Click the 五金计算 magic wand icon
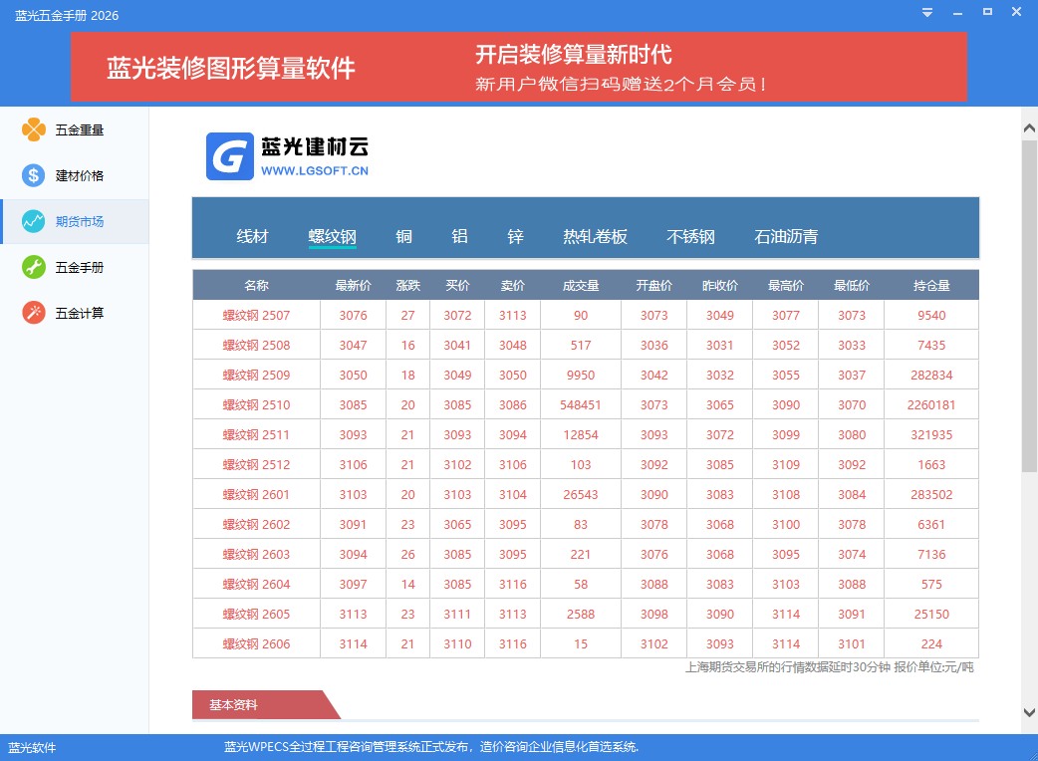 (34, 313)
